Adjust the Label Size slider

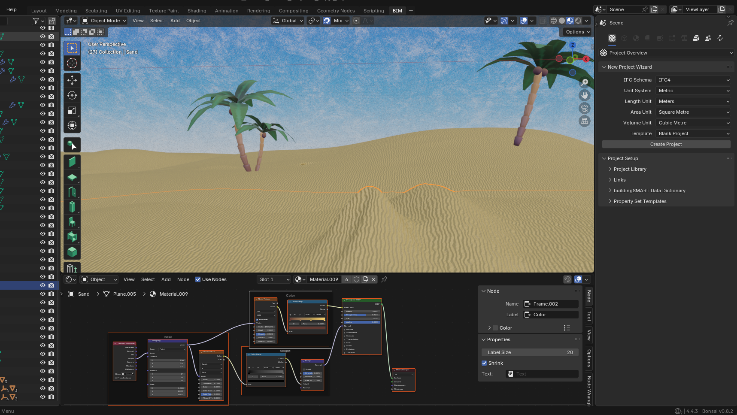(x=530, y=352)
